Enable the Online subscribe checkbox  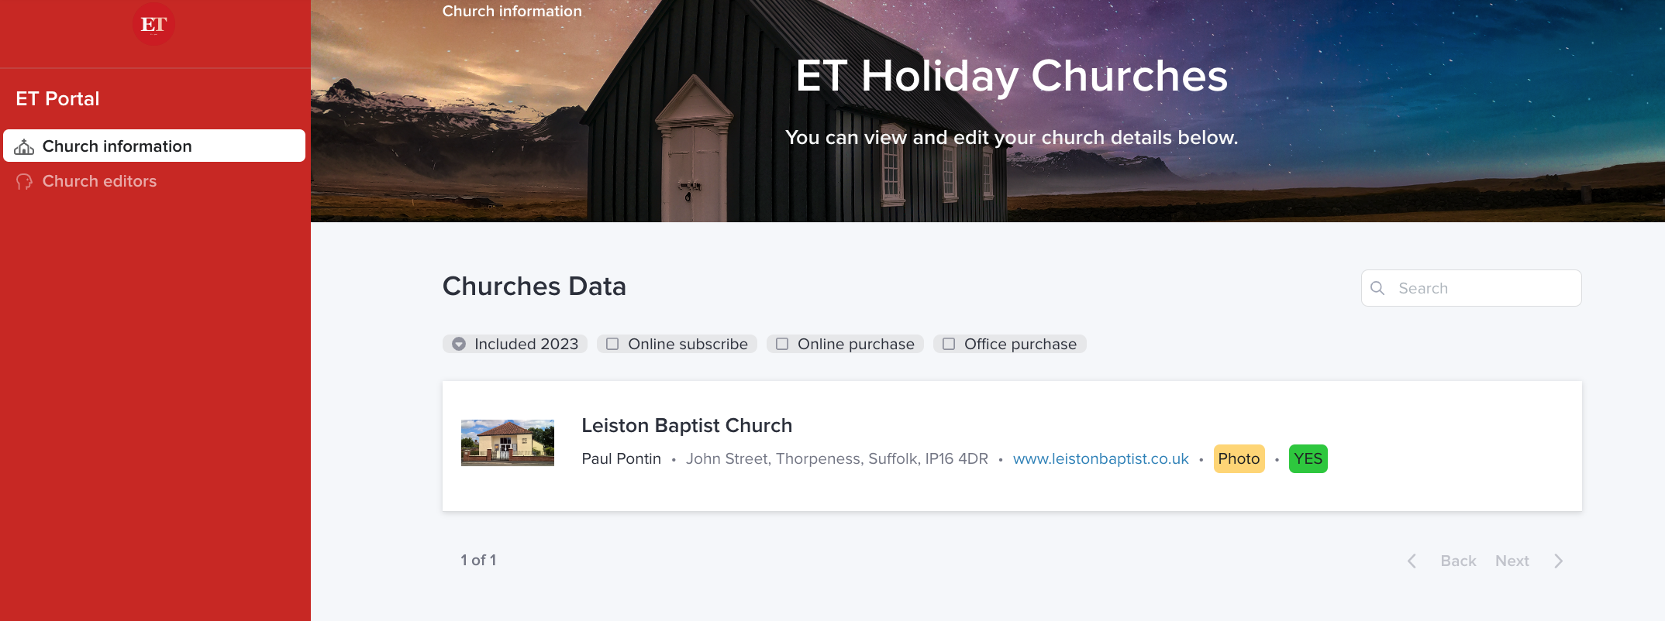click(612, 344)
